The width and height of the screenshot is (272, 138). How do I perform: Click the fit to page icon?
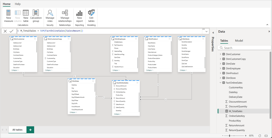tap(259, 136)
